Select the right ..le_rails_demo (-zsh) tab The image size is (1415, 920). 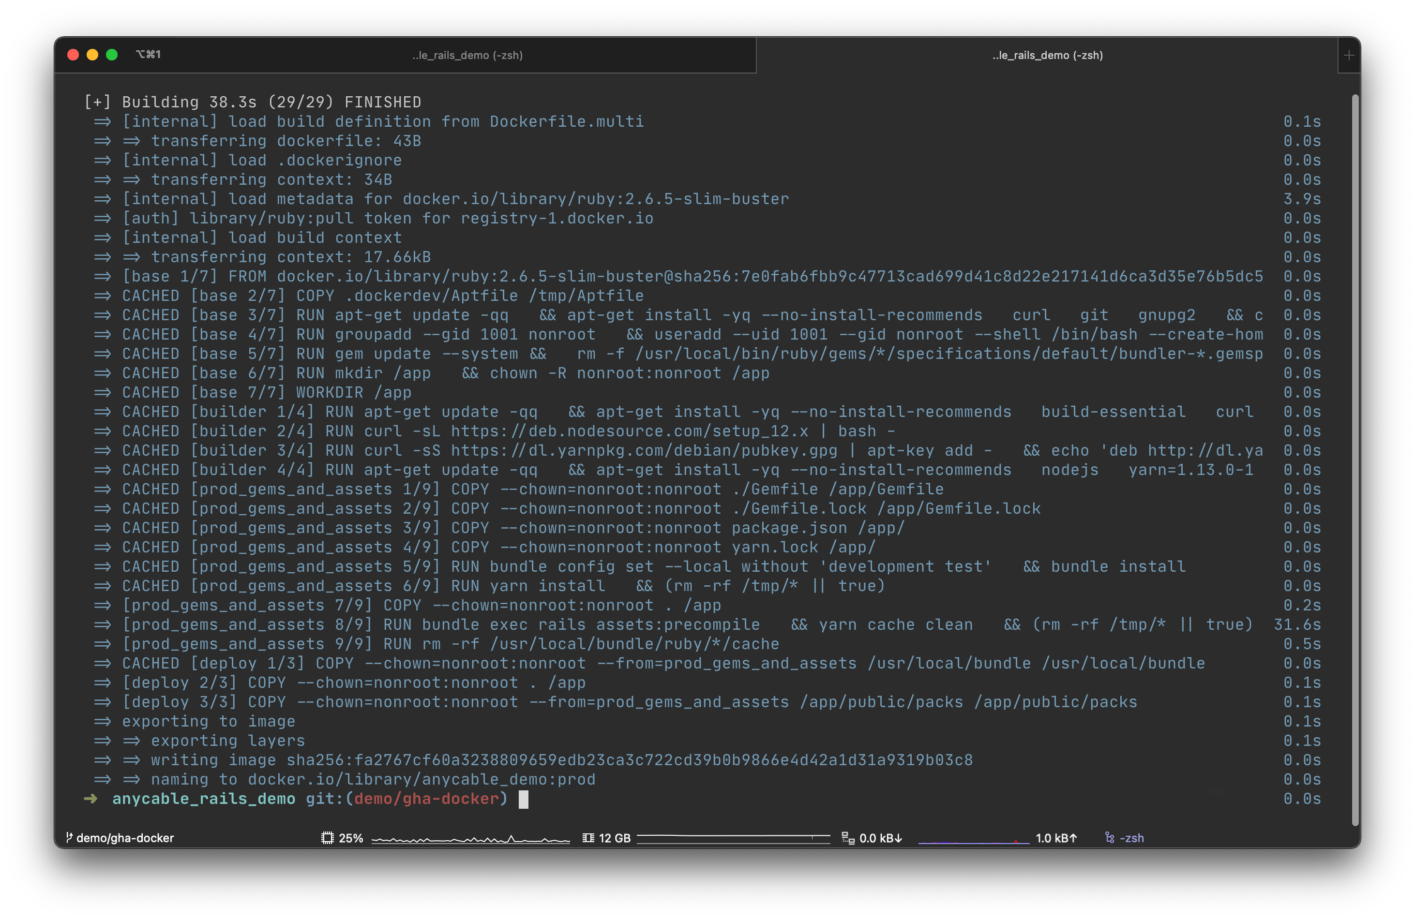1048,55
